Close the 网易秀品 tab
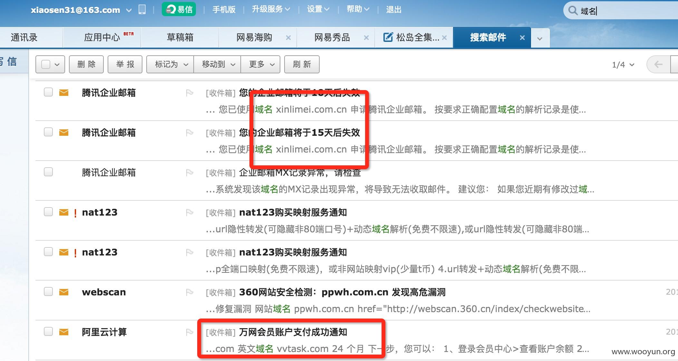678x361 pixels. pos(366,38)
